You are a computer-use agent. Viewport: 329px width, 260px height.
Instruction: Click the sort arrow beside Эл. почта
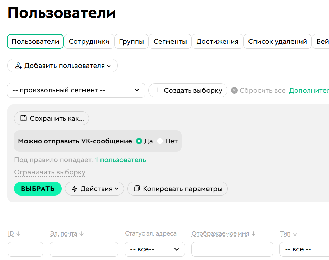81,233
